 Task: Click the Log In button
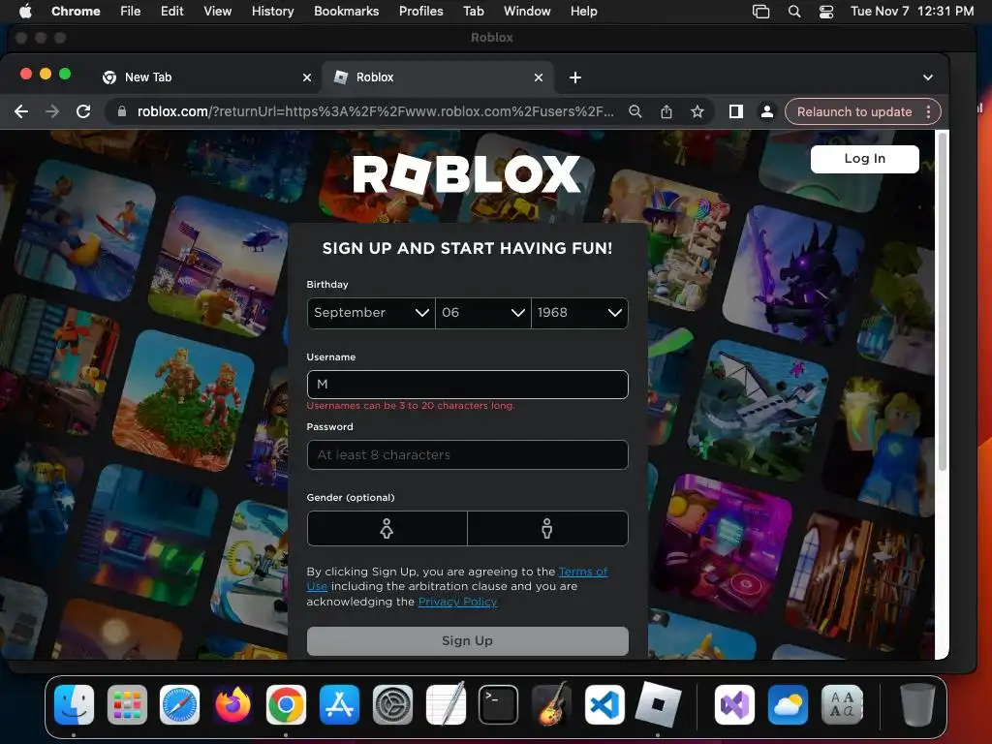tap(865, 159)
